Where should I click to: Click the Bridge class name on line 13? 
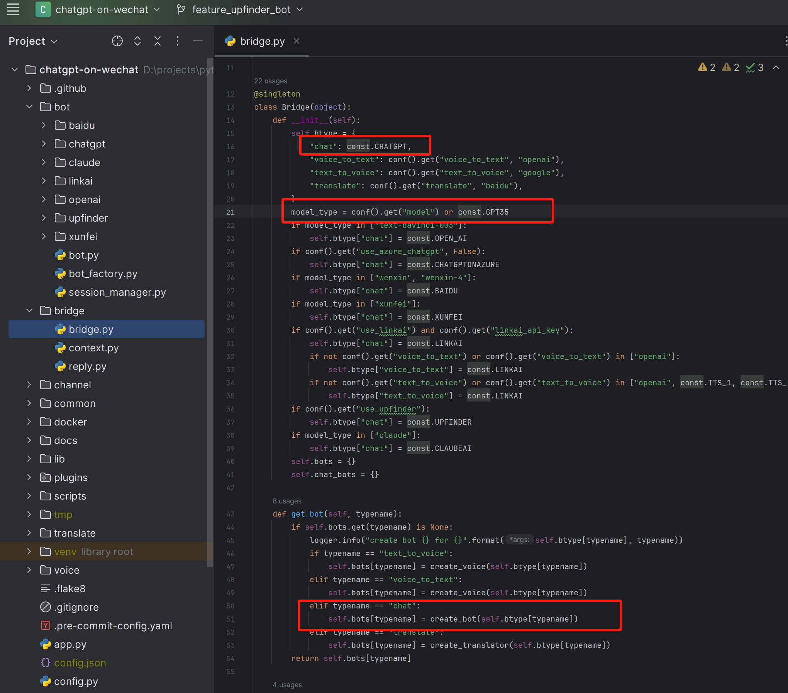coord(295,107)
